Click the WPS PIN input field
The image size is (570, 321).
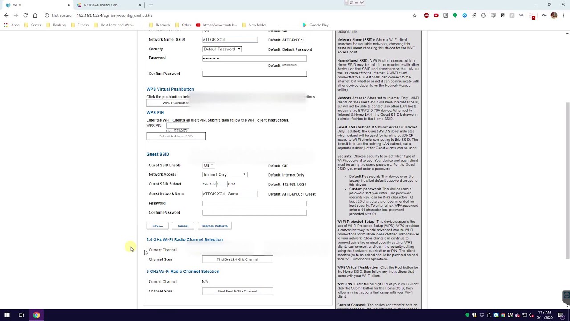pyautogui.click(x=177, y=126)
